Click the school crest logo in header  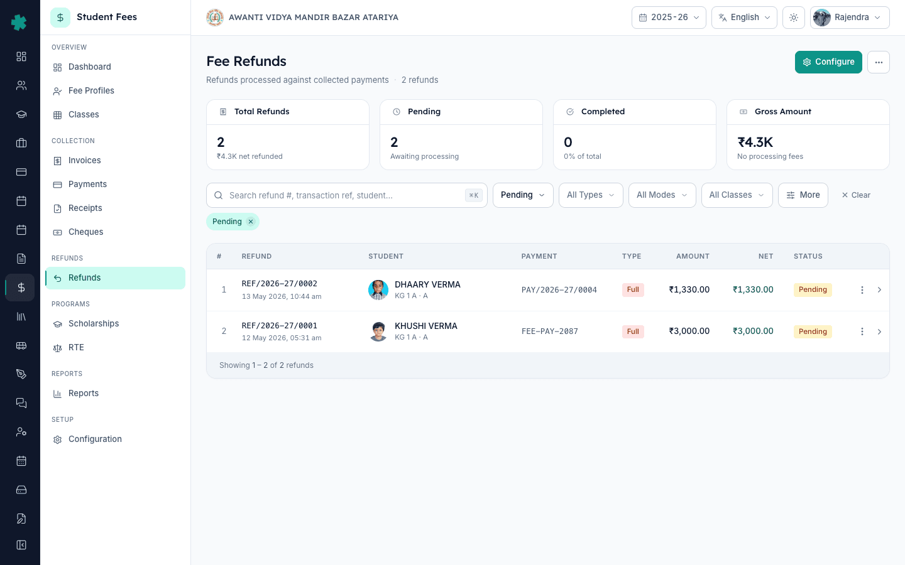[215, 18]
